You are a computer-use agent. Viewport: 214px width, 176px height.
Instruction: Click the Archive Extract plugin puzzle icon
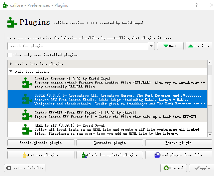click(27, 83)
